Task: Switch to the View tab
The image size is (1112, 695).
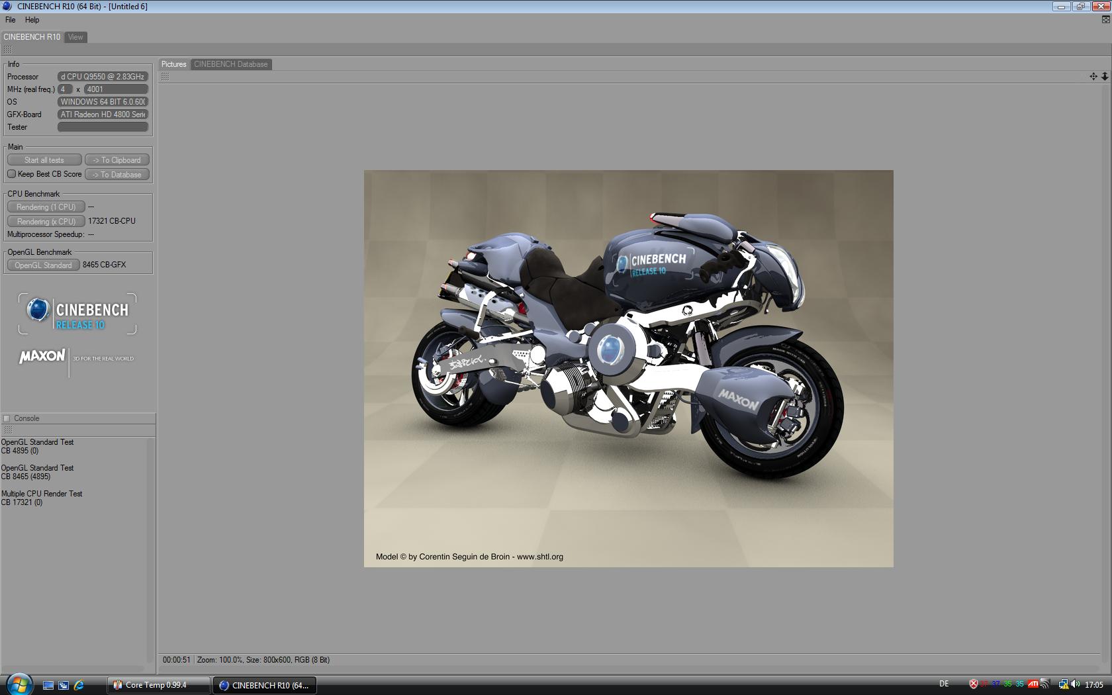Action: pos(75,37)
